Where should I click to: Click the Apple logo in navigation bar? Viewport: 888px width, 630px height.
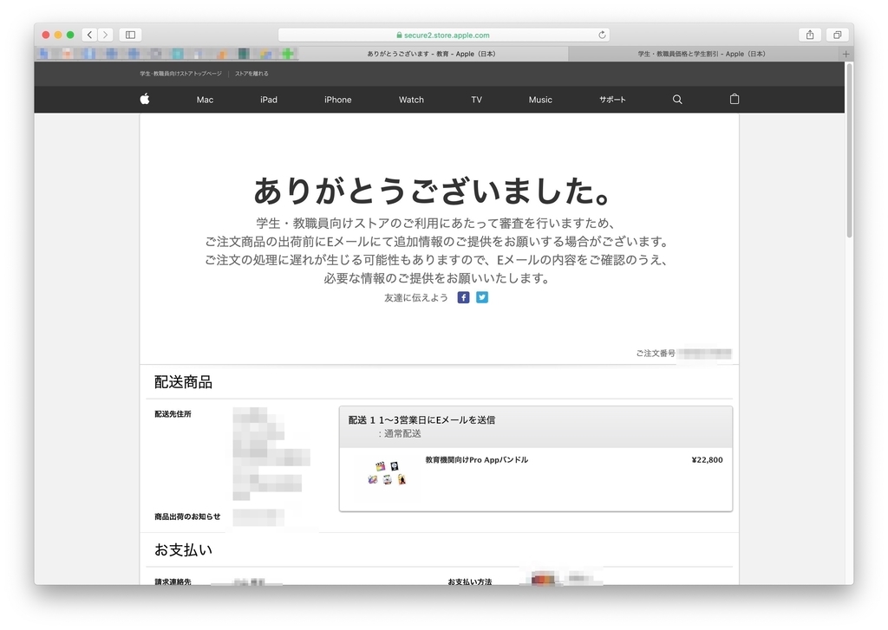[145, 99]
